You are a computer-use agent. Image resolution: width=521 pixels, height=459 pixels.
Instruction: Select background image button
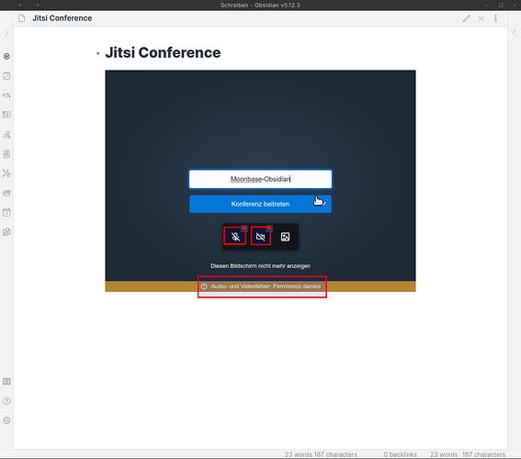(x=286, y=237)
